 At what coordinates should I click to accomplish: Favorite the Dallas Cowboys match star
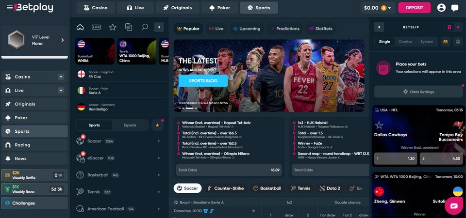[379, 125]
